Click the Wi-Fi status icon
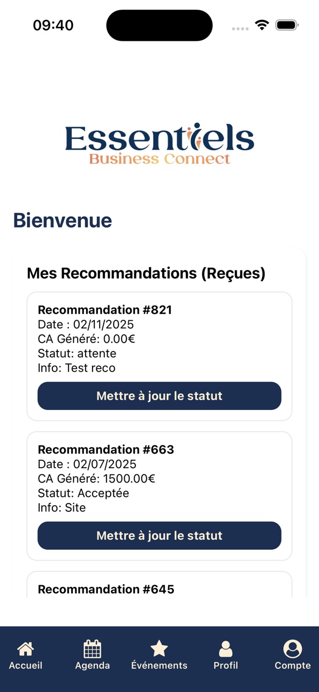This screenshot has width=319, height=692. pos(262,25)
